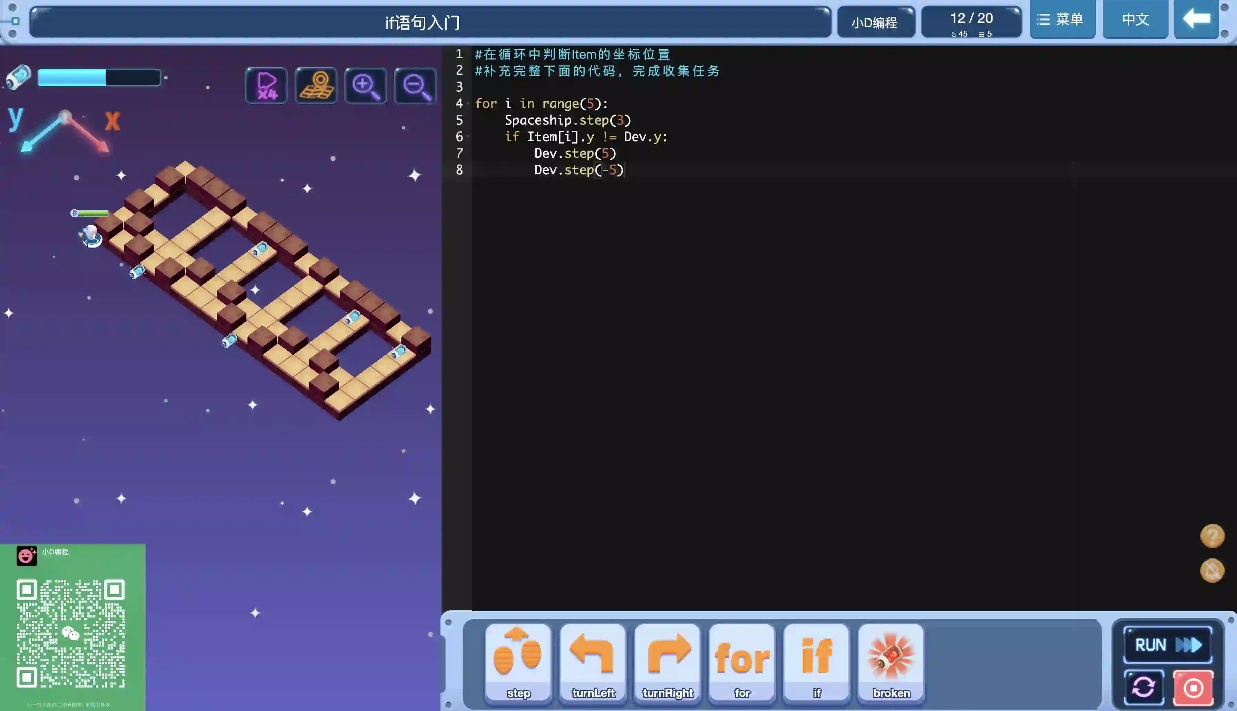Insert the turnLeft command block
Image resolution: width=1237 pixels, height=711 pixels.
(x=593, y=662)
